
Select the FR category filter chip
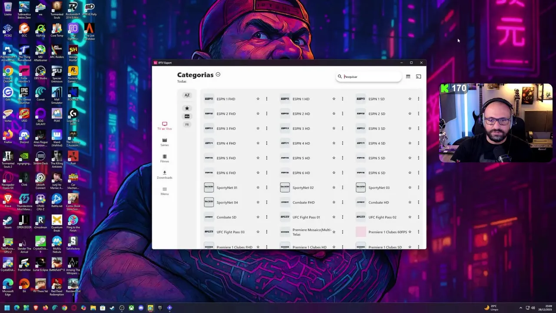pos(187,125)
